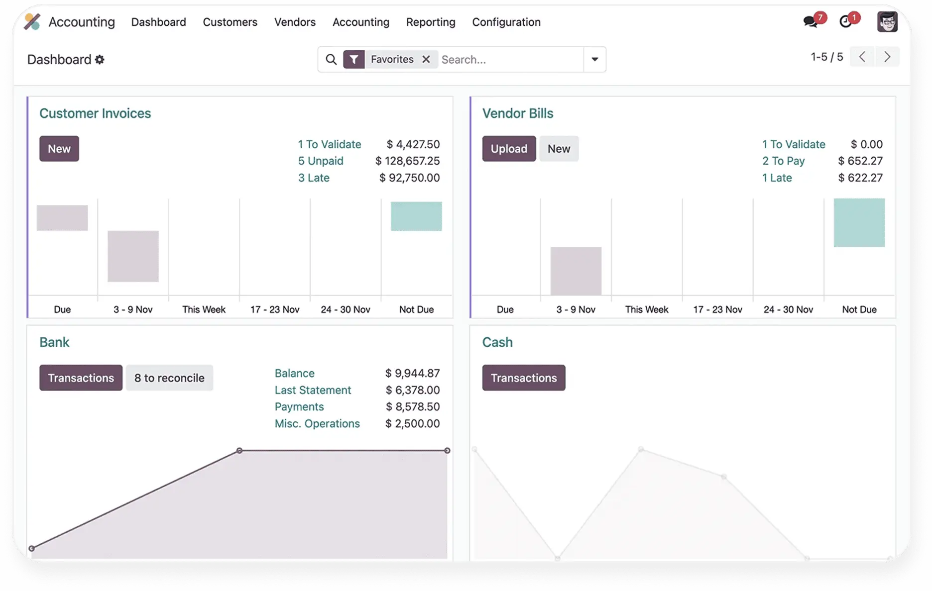
Task: Click the 8 to reconcile button
Action: point(169,378)
